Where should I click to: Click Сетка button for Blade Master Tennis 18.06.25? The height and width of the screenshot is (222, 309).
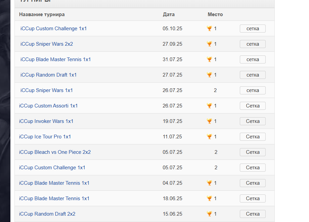[x=253, y=198]
